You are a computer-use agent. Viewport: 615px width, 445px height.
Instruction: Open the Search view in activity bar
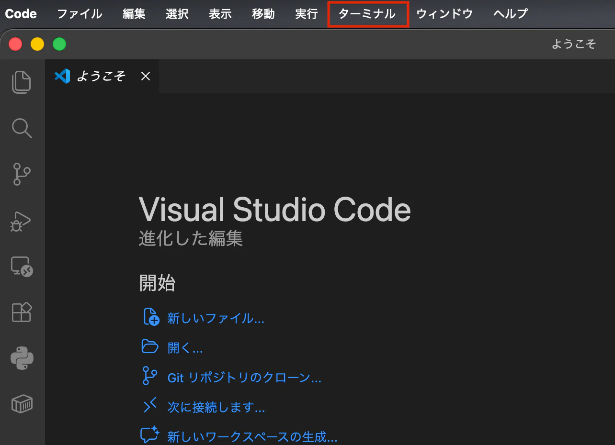click(x=22, y=128)
